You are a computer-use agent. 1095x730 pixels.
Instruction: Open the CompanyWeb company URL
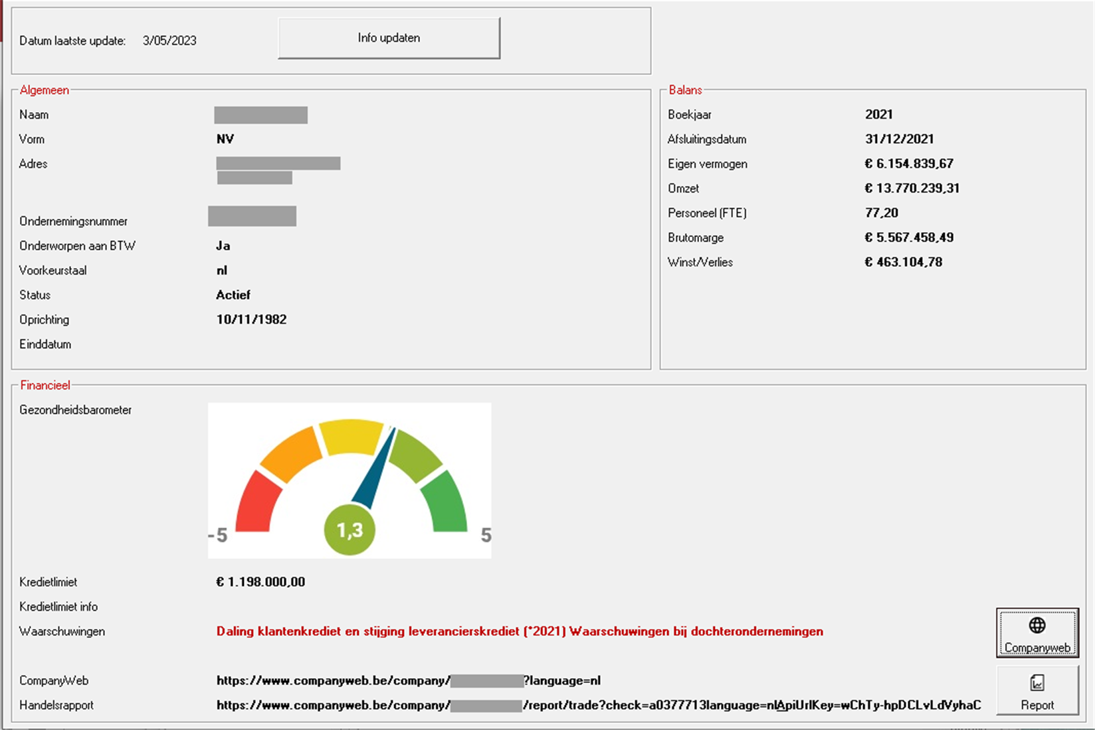[x=408, y=680]
